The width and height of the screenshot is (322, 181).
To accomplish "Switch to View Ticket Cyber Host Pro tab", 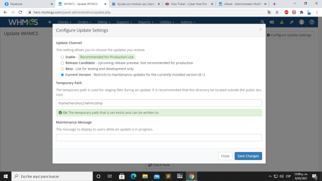I will pos(189,4).
